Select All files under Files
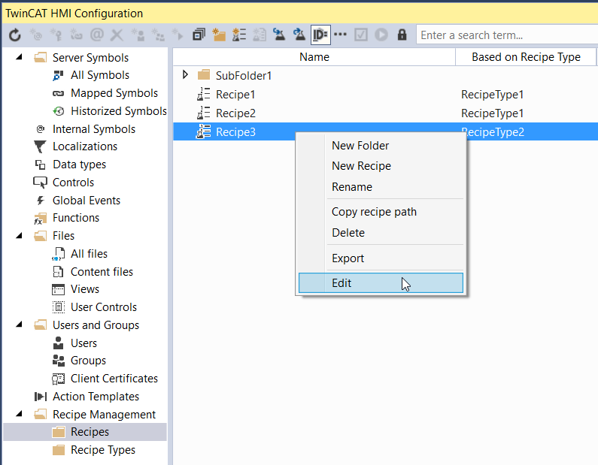Viewport: 598px width, 465px height. (89, 254)
